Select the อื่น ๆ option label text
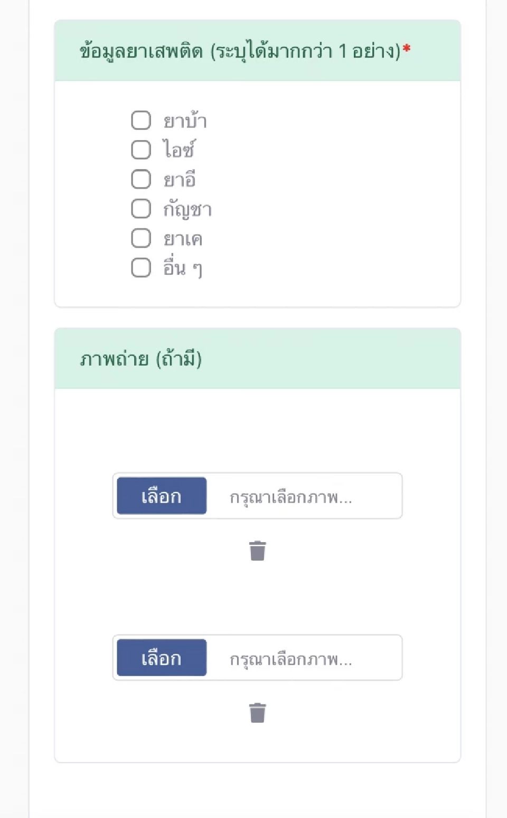This screenshot has width=507, height=818. pyautogui.click(x=182, y=267)
